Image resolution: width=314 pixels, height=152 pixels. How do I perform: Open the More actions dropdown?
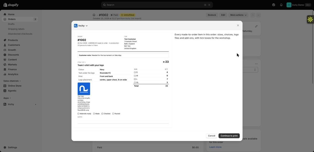click(238, 15)
